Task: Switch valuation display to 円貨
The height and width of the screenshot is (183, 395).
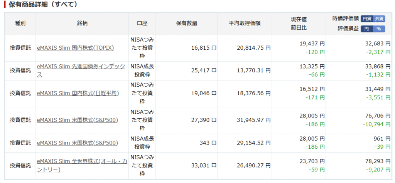Action: (x=367, y=18)
